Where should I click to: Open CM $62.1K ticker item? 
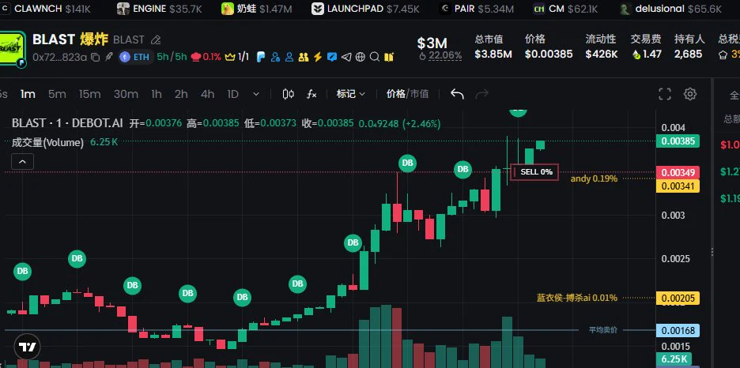coord(565,9)
